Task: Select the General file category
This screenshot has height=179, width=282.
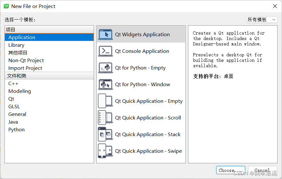Action: coord(49,114)
